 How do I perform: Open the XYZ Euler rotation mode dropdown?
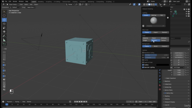(179, 67)
